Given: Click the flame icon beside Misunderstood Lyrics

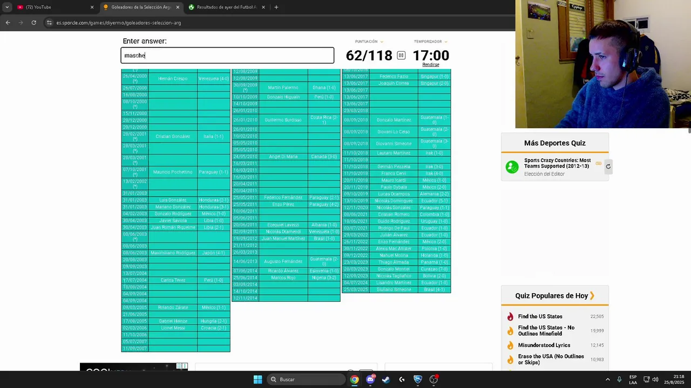Looking at the screenshot, I should (510, 345).
